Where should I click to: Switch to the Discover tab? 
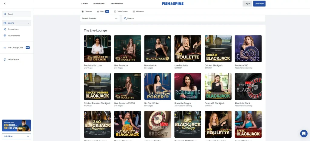click(87, 12)
